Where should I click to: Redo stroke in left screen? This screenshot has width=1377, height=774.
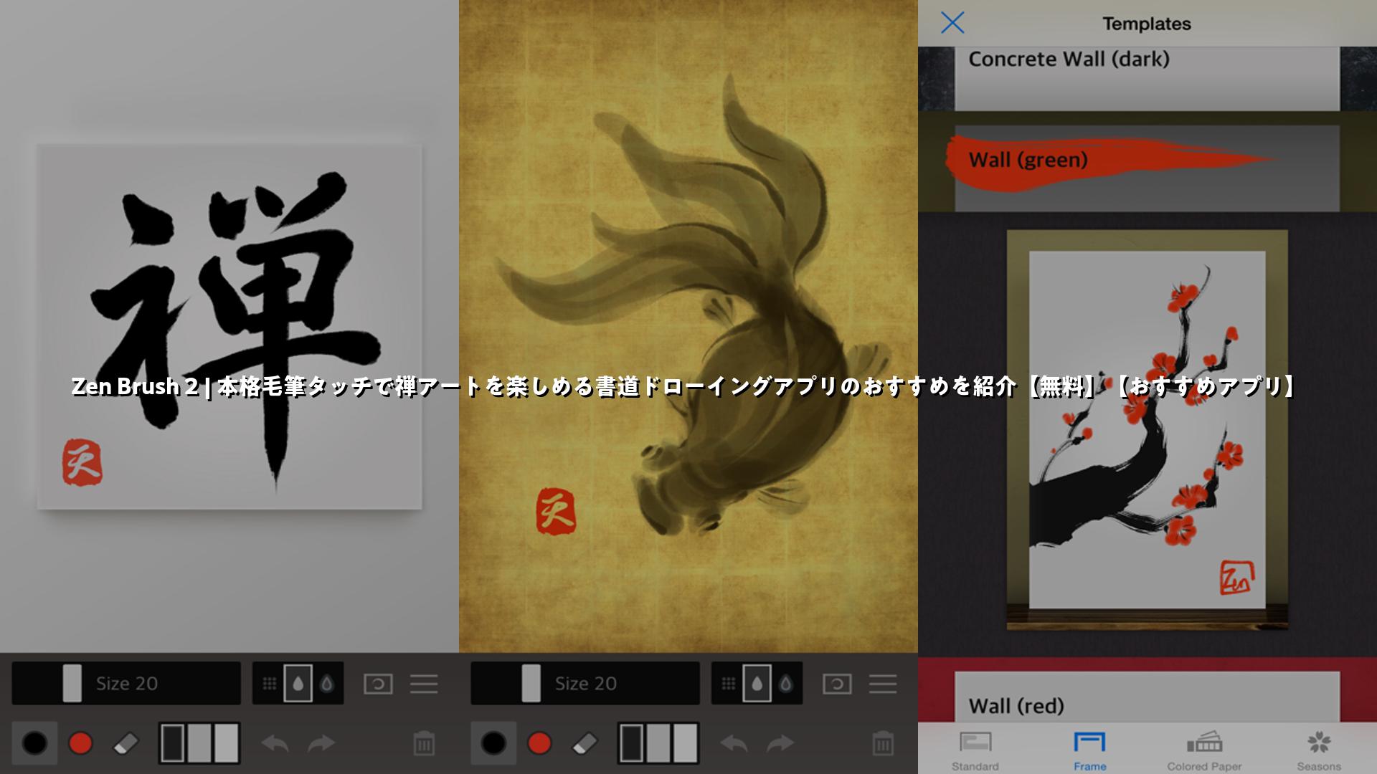[321, 744]
